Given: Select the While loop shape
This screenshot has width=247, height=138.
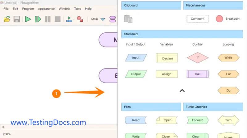Looking at the screenshot, I should point(228,58).
